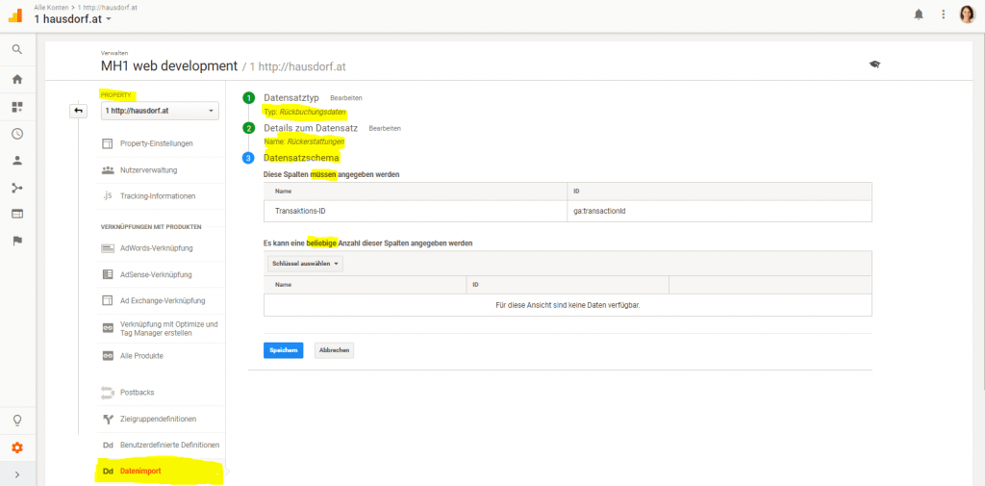Open Schlüssel auswählen dropdown

click(305, 264)
